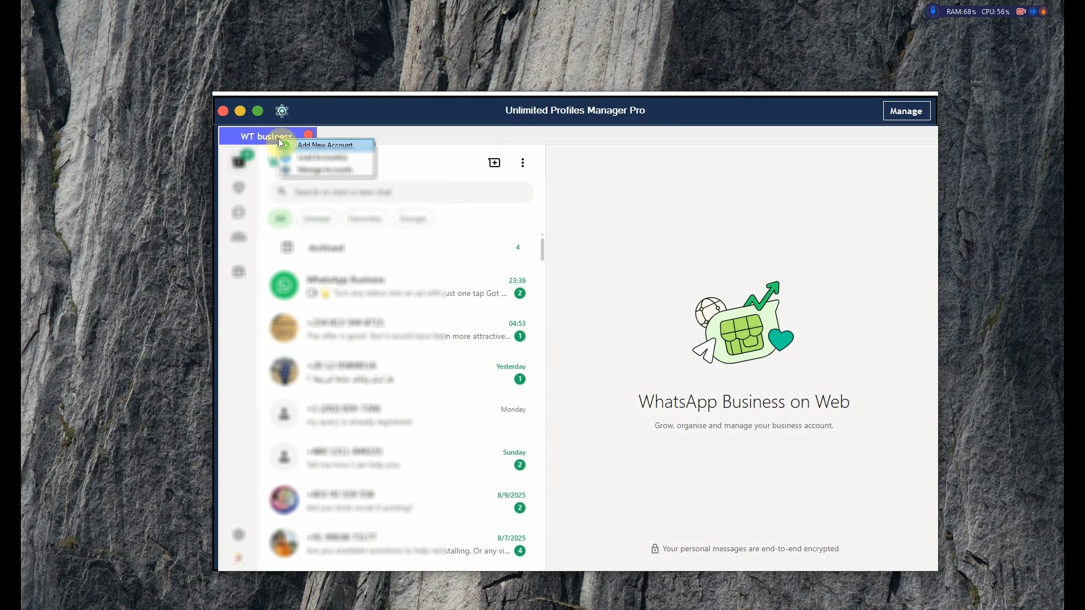Close the WT business tab via red dot
This screenshot has height=610, width=1085.
[309, 134]
